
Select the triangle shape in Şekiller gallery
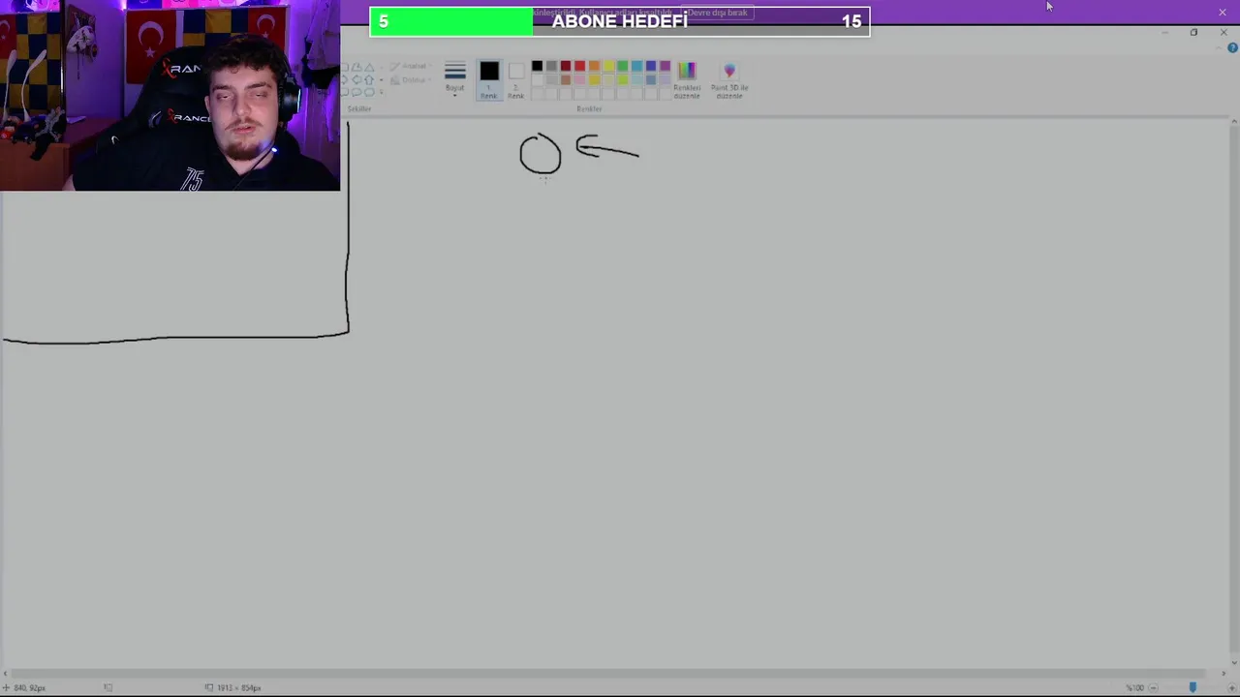pos(369,67)
